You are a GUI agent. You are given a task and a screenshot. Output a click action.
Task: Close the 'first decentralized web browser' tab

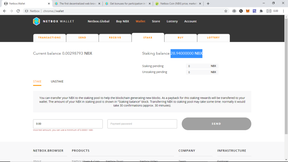pyautogui.click(x=99, y=4)
